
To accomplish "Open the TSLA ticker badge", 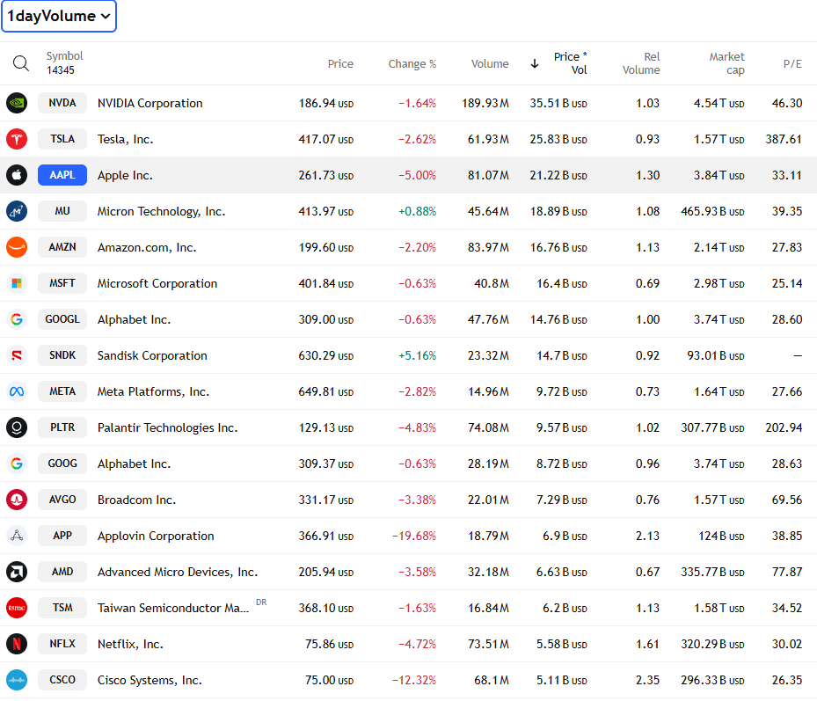I will tap(62, 139).
